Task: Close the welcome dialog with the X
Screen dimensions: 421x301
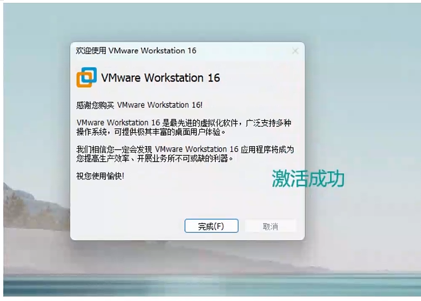Action: click(295, 51)
